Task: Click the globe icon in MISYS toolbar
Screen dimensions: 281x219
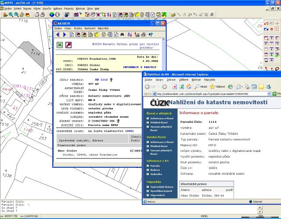Action: pyautogui.click(x=52, y=14)
